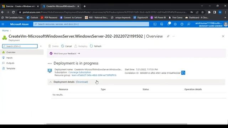The height and width of the screenshot is (128, 228).
Task: Copy the Correlation ID to clipboard
Action: point(183,73)
